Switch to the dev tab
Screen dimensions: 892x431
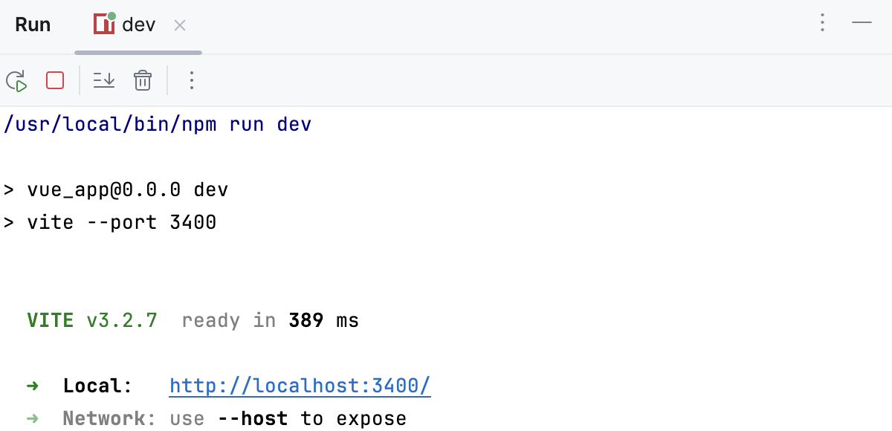pyautogui.click(x=138, y=24)
